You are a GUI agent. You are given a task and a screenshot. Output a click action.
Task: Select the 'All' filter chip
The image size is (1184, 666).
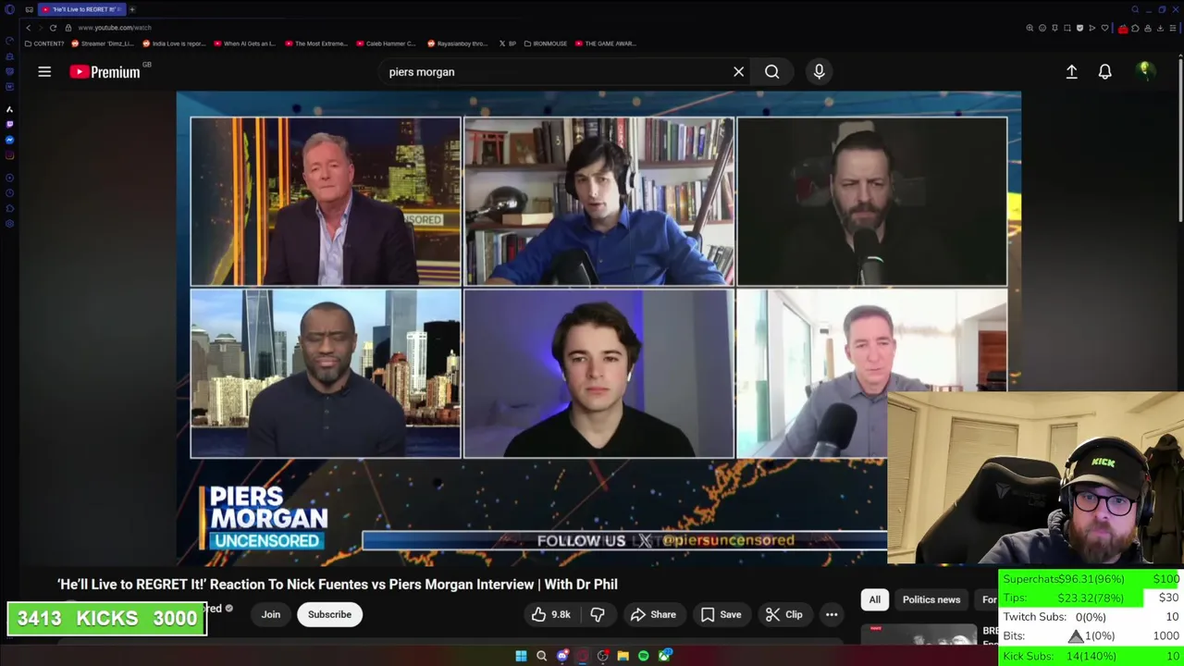coord(874,599)
